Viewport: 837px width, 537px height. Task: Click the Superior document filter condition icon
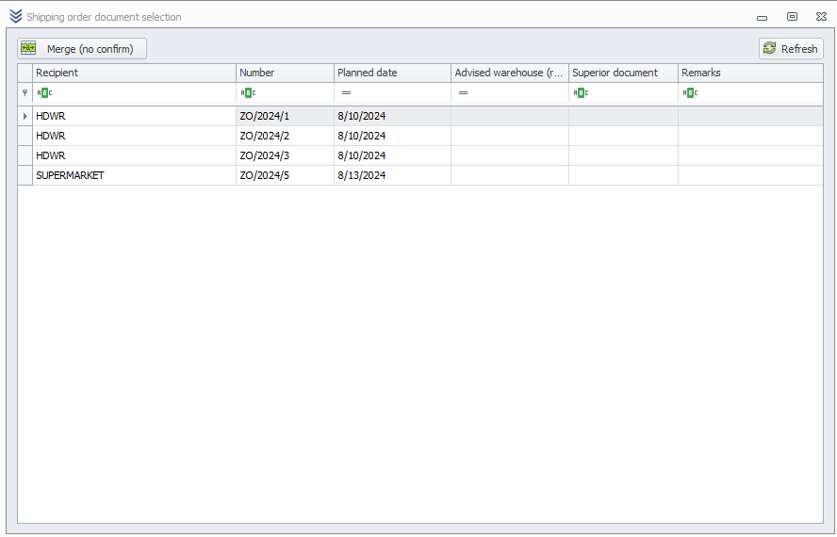point(581,93)
